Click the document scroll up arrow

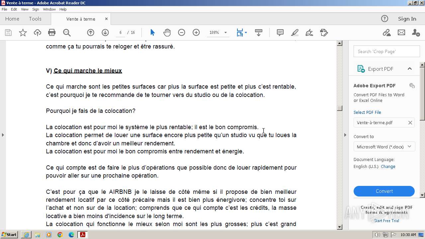pos(339,43)
